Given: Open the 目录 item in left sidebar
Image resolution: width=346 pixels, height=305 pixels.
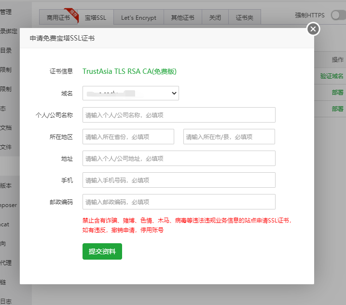Looking at the screenshot, I should tap(6, 50).
